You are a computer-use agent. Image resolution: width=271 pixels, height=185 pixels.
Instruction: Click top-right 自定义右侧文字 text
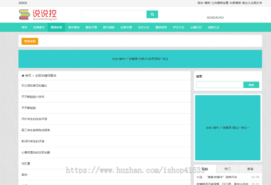point(252,3)
